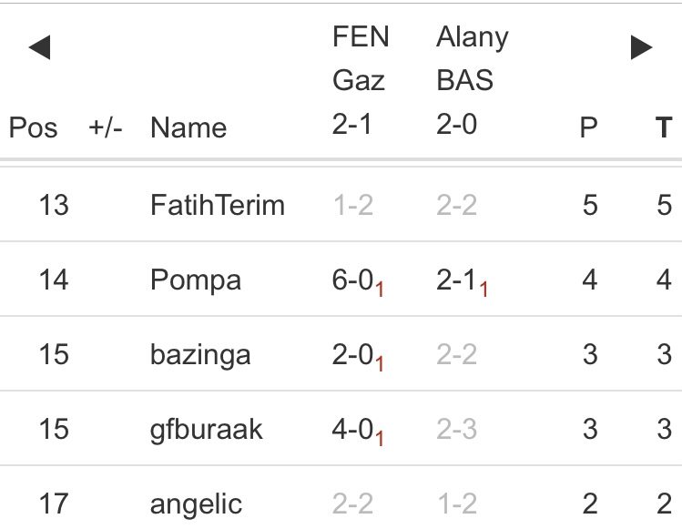Click FatihTerim's 1-2 prediction
The width and height of the screenshot is (682, 529).
click(352, 205)
